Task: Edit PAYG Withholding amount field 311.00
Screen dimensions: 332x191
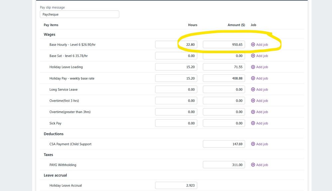Action: click(x=224, y=165)
